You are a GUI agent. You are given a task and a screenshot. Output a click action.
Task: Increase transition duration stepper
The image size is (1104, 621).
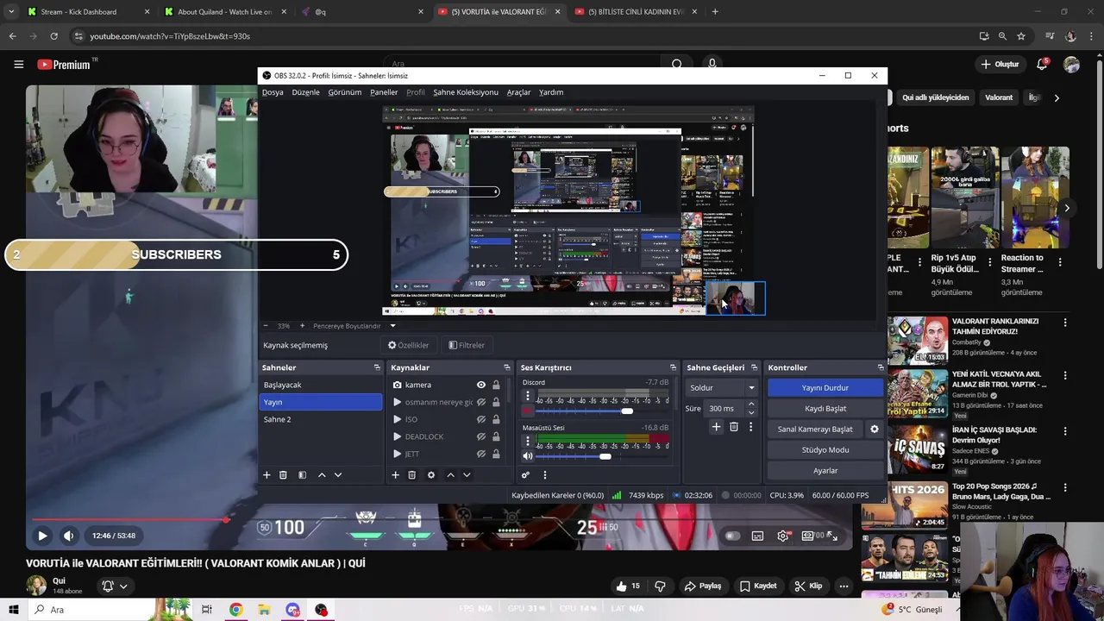[x=751, y=404]
